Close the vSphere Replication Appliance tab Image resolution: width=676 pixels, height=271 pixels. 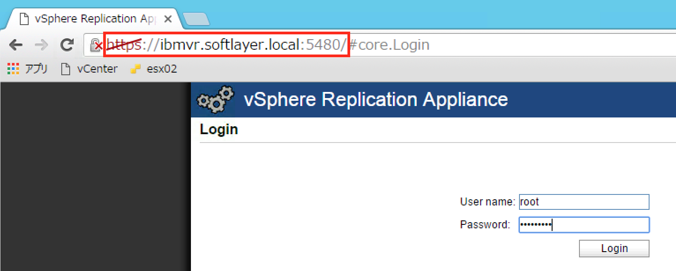(168, 18)
